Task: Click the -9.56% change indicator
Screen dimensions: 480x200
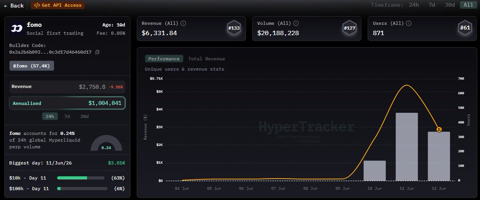Action: point(116,87)
